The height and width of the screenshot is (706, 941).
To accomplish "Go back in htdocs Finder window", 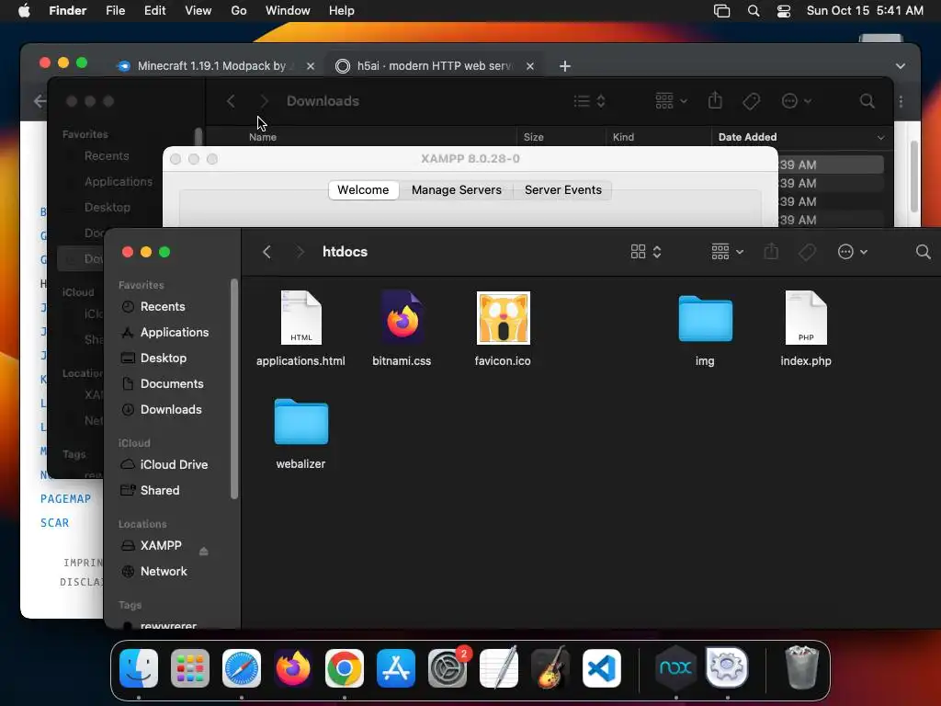I will [x=267, y=252].
